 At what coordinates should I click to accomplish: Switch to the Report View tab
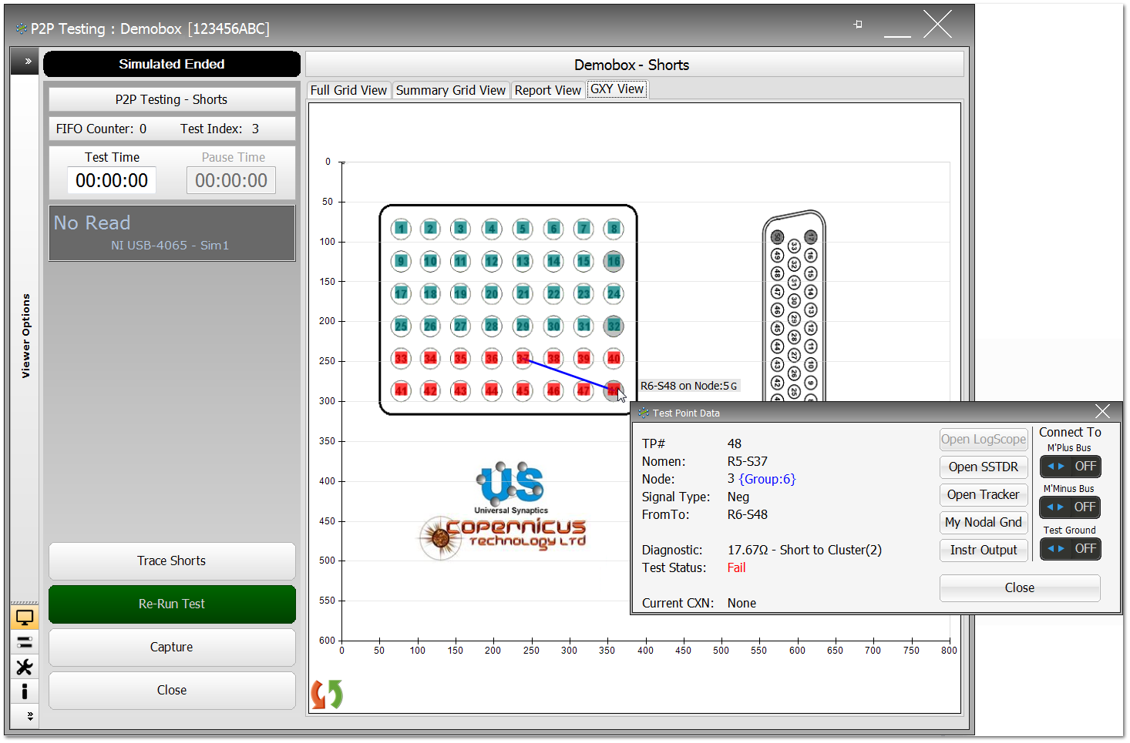547,90
